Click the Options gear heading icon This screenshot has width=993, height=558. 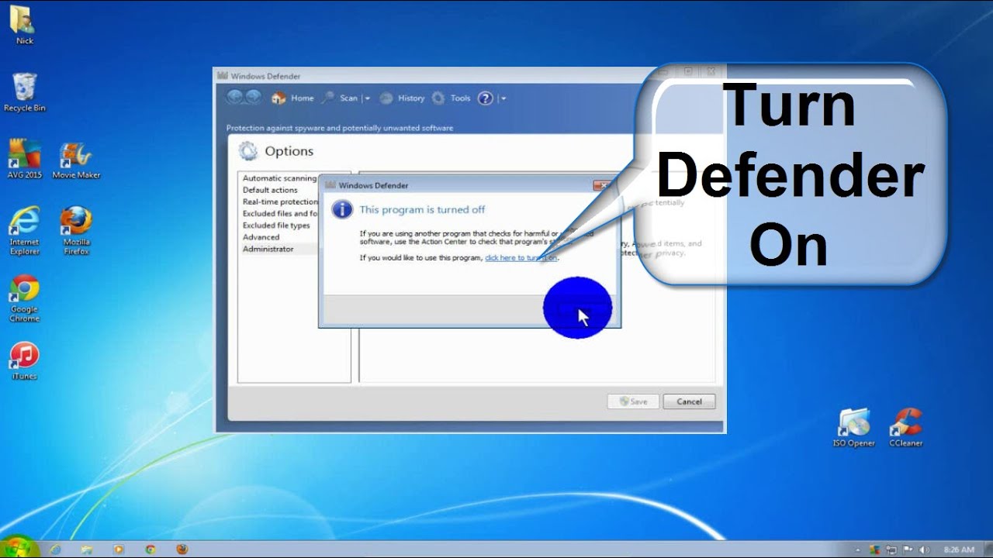[x=248, y=150]
